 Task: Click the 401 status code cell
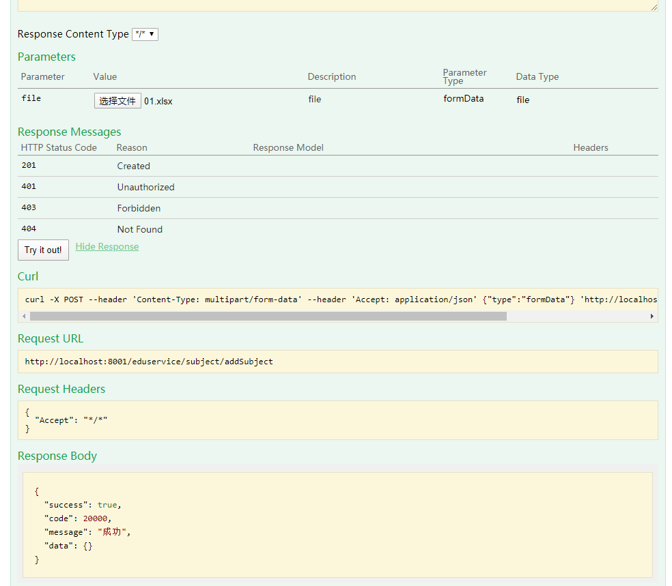(29, 187)
